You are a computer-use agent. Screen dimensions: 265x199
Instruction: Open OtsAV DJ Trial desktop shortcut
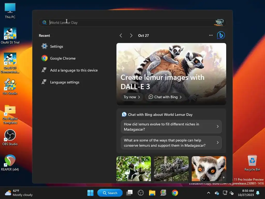pos(10,36)
